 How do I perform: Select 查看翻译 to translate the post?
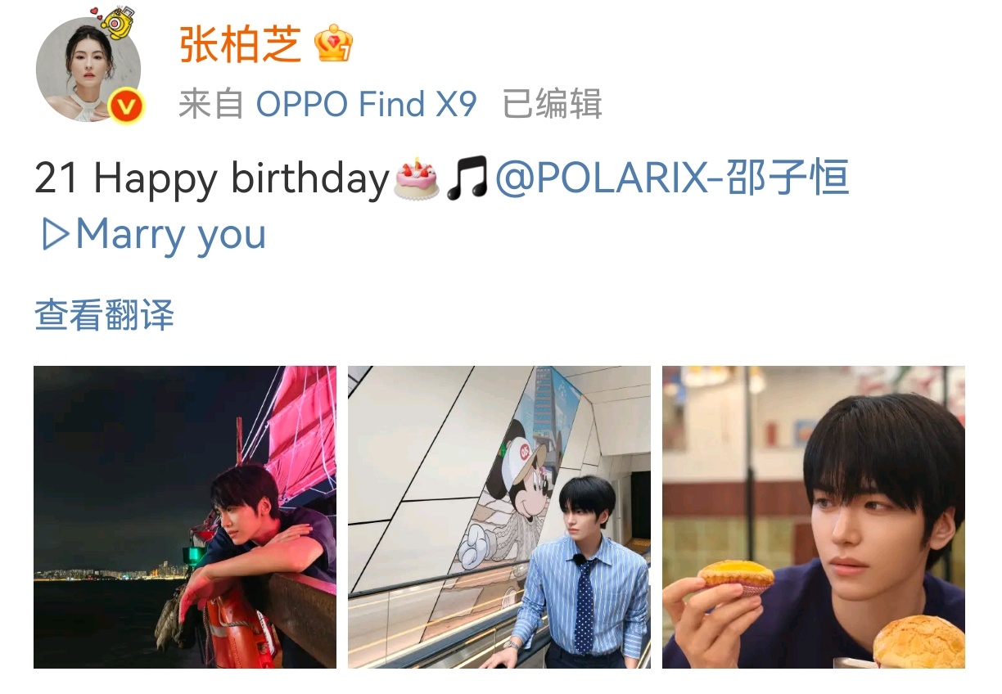(x=104, y=315)
